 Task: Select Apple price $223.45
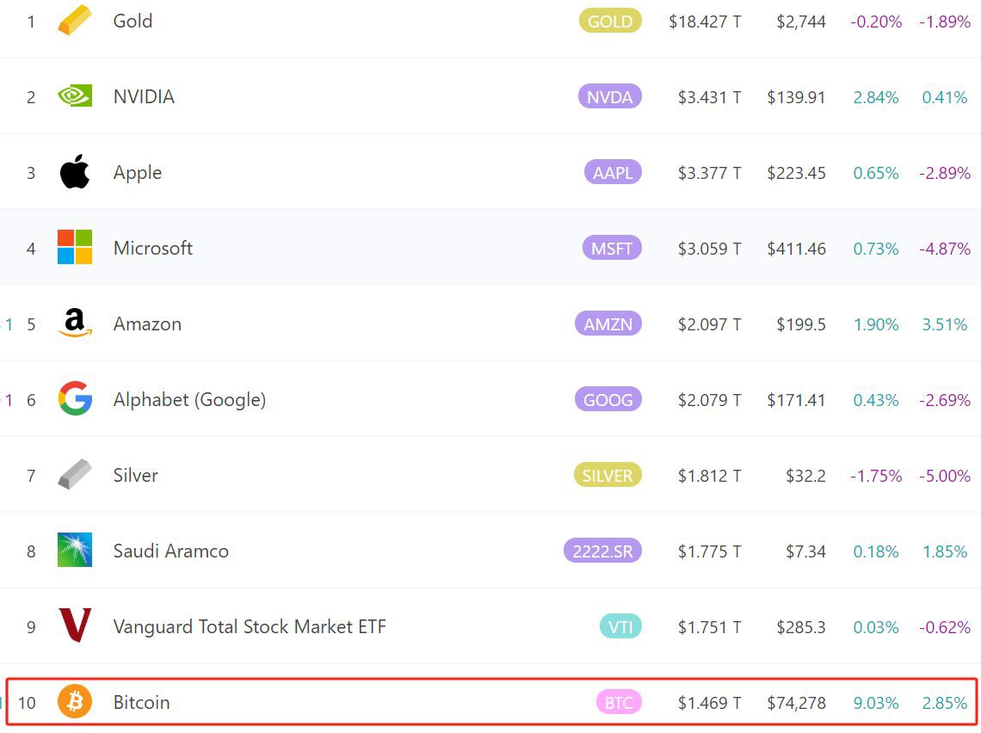click(797, 173)
